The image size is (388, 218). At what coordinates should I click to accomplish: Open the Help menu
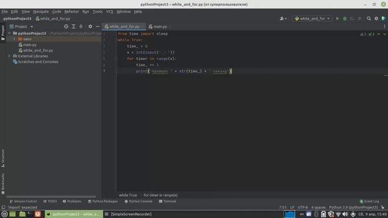(x=138, y=12)
